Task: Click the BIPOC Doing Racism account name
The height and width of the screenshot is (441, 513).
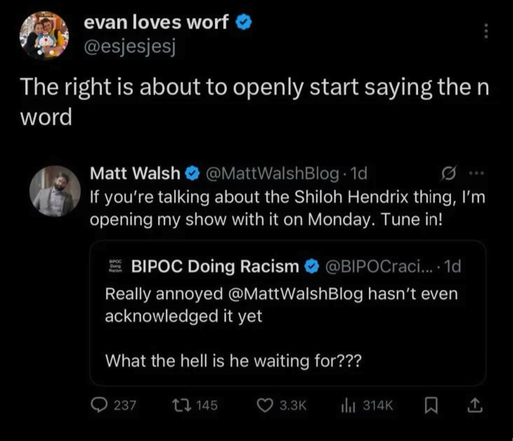Action: click(215, 266)
